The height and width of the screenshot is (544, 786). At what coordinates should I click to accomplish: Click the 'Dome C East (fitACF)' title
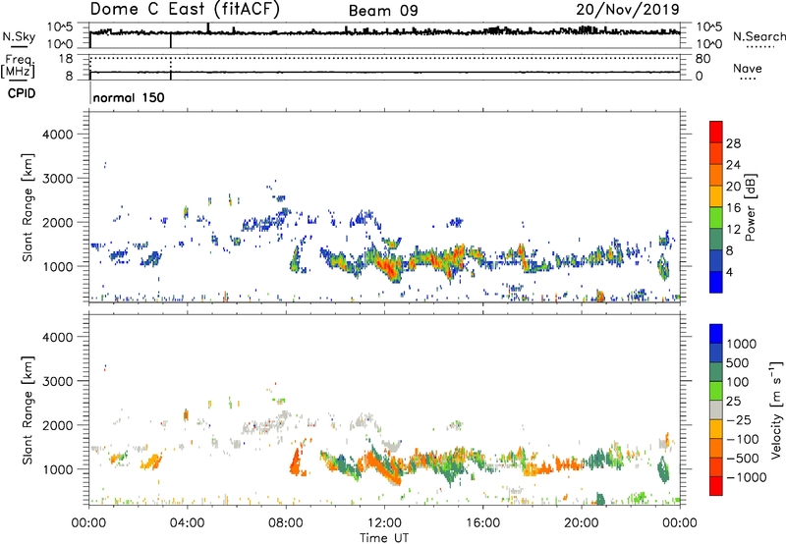185,9
